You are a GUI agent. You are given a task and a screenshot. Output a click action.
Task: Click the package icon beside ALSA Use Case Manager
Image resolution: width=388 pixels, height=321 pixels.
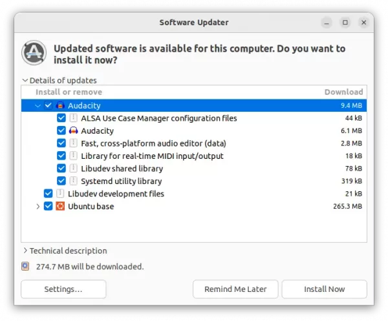point(73,118)
